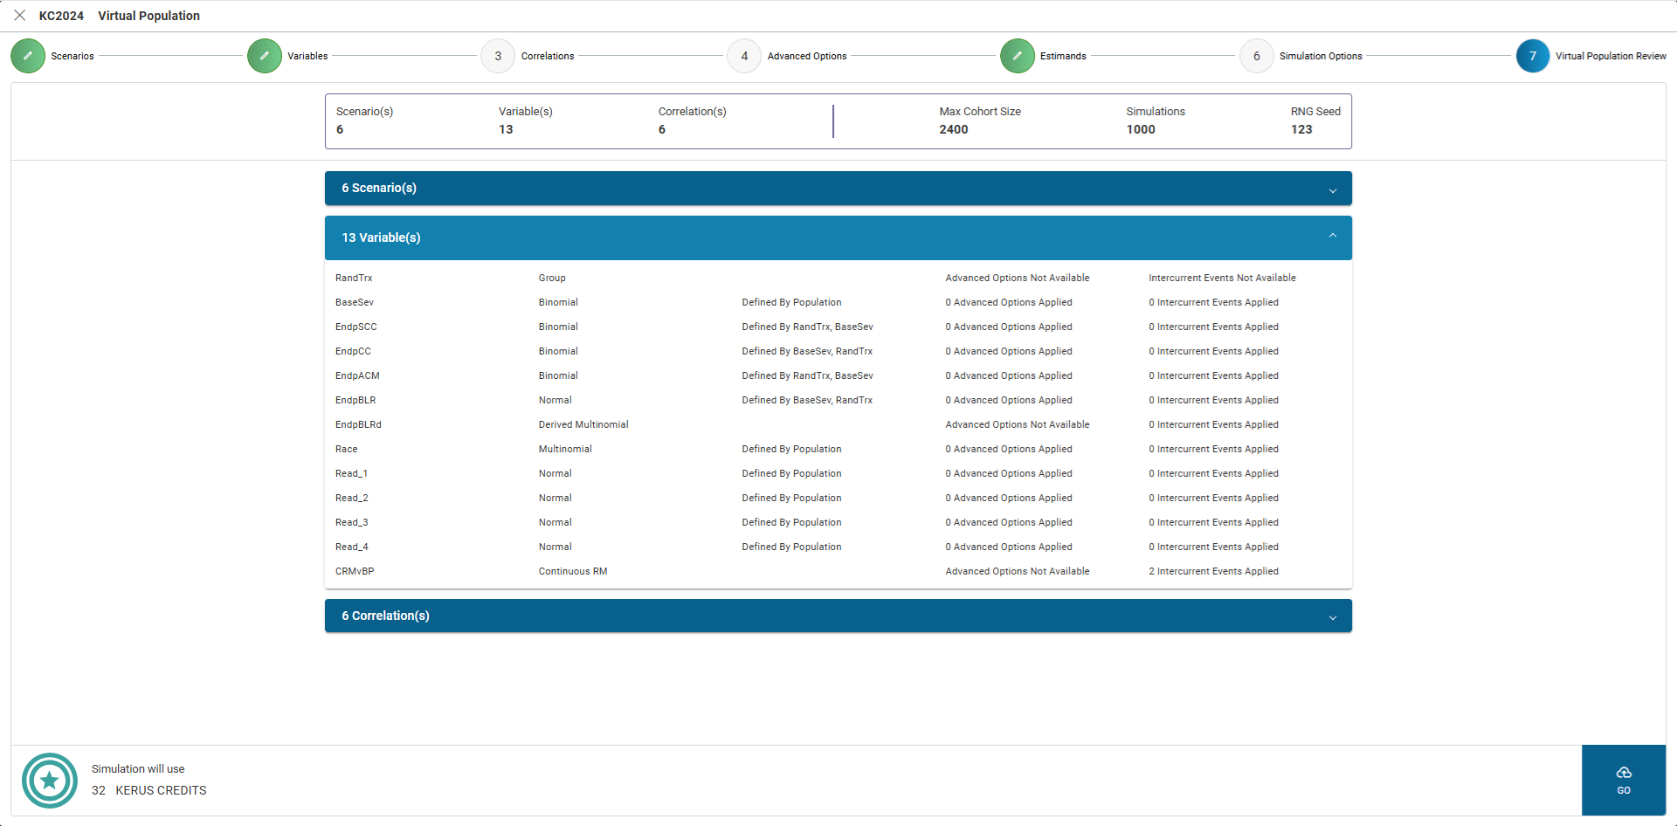
Task: Click Defined By BaseSev, RandTrx in EndpCC row
Action: pyautogui.click(x=807, y=351)
